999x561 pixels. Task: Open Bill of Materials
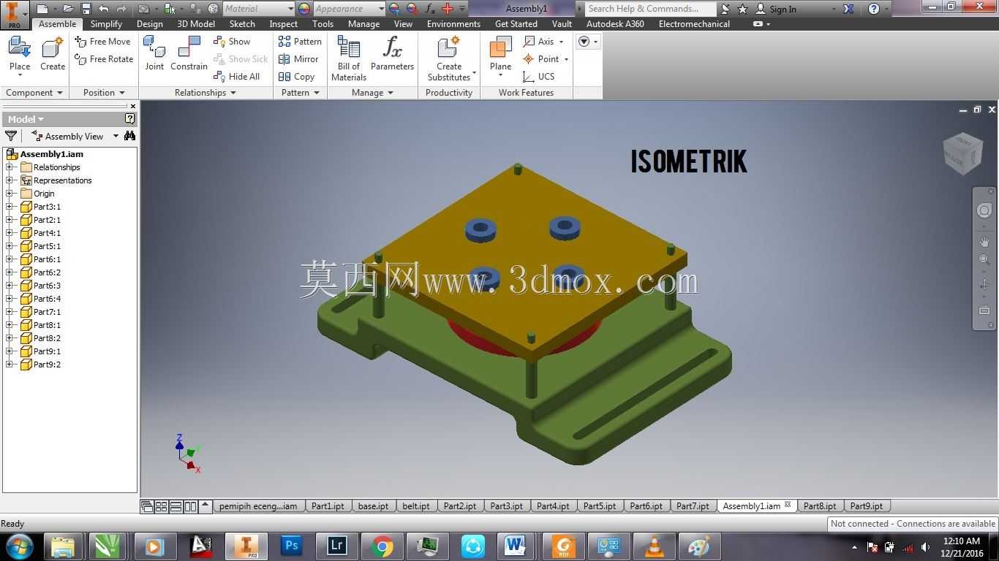(349, 58)
